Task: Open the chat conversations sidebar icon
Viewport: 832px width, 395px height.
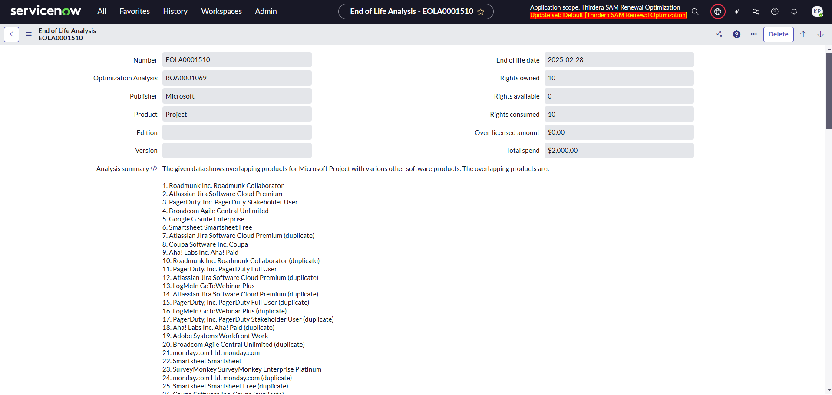Action: (756, 12)
